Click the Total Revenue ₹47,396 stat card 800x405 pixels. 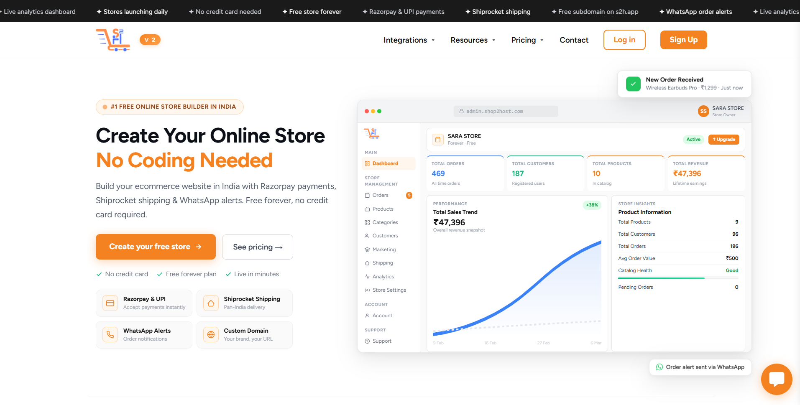pos(706,173)
